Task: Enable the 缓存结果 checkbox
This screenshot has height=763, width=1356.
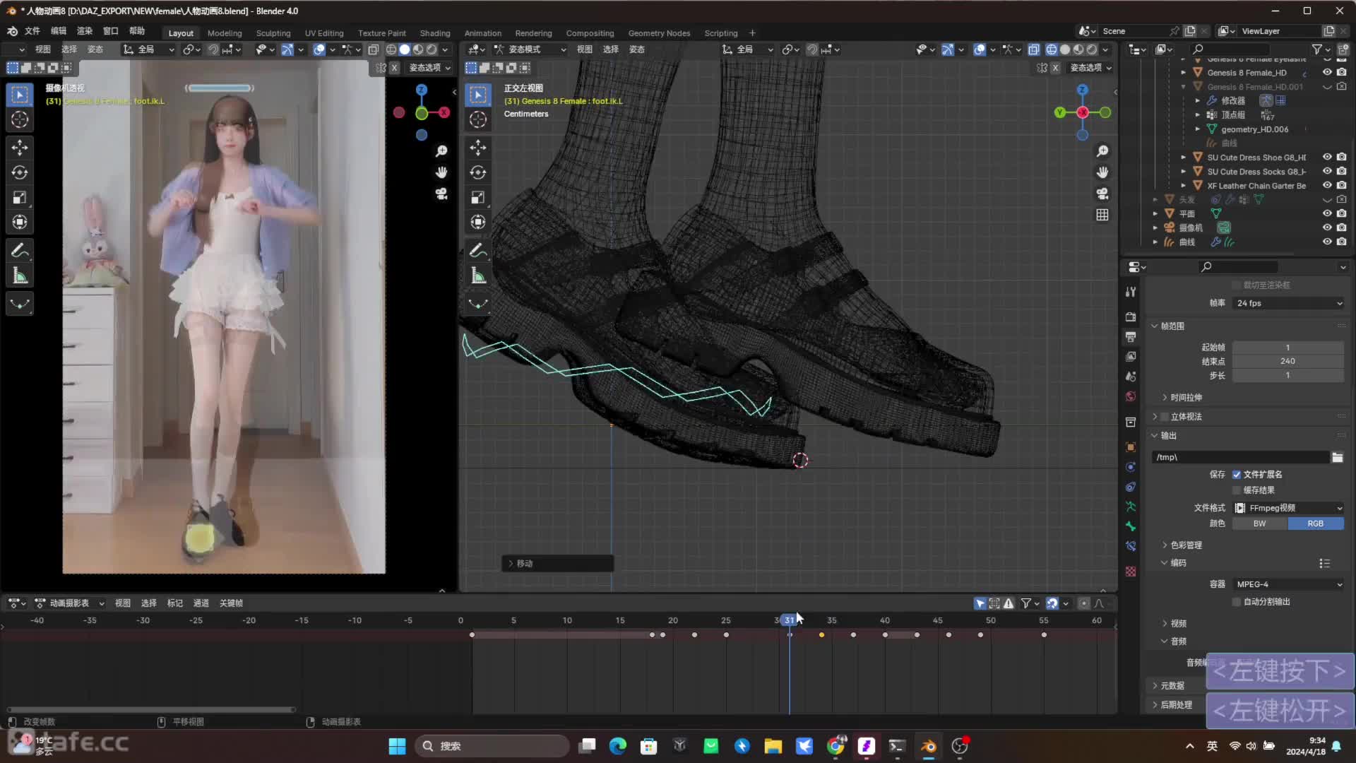Action: coord(1237,490)
